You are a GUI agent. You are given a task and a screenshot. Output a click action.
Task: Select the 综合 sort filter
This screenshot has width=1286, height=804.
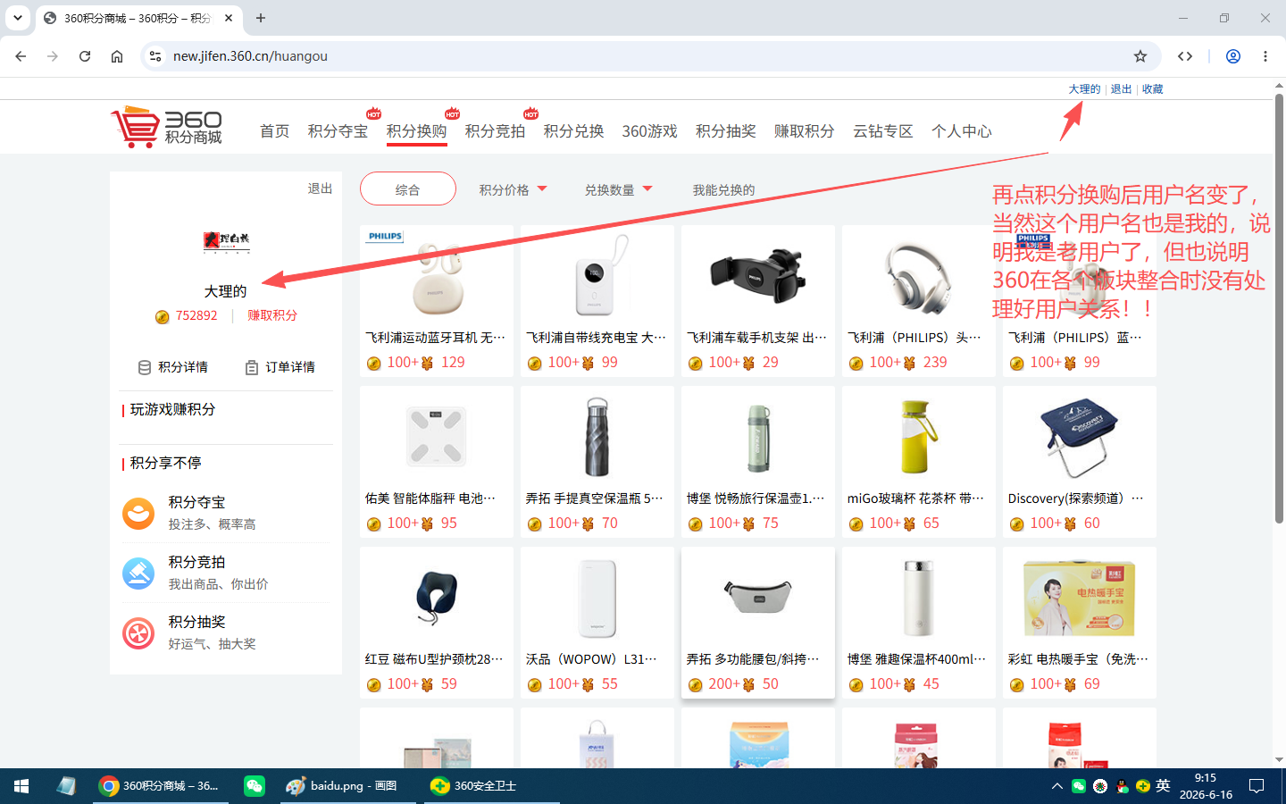click(408, 188)
